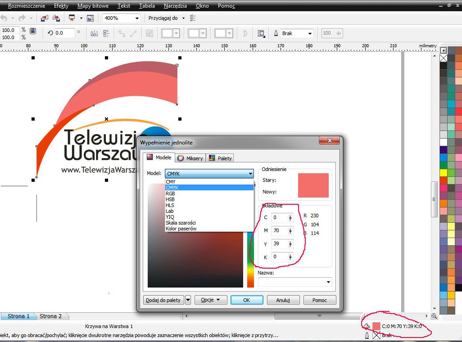Image resolution: width=462 pixels, height=342 pixels.
Task: Click the no-color swatch atop the palette
Action: (x=444, y=58)
